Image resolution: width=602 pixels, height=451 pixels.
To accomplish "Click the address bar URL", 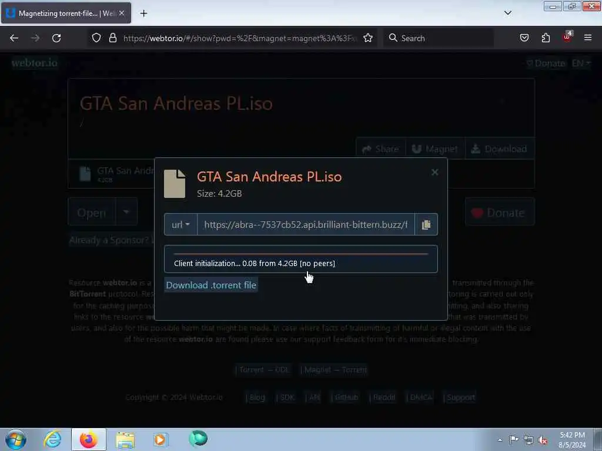I will [240, 38].
